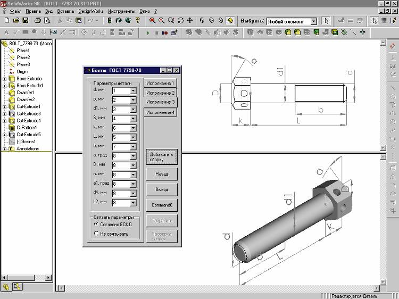Zoom to area with the red magnifier
The image size is (399, 299).
152,21
